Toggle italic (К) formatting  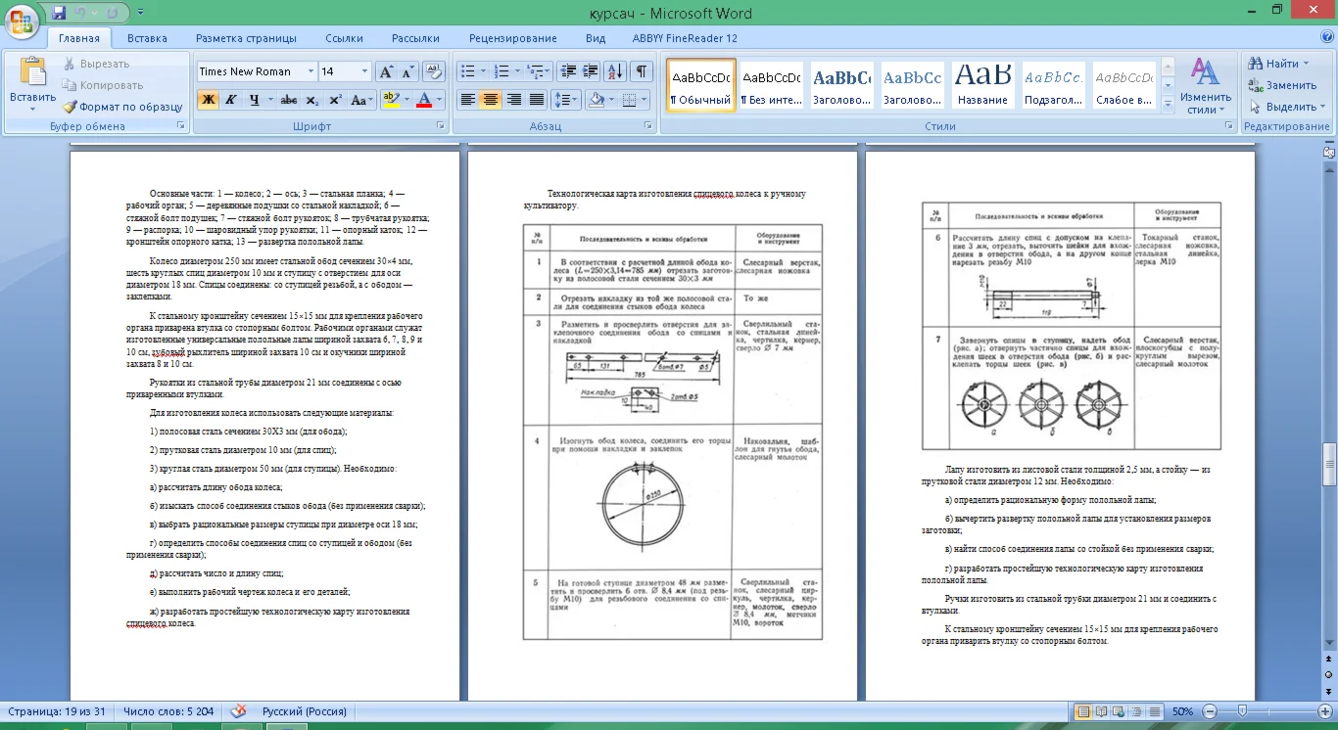pos(231,100)
